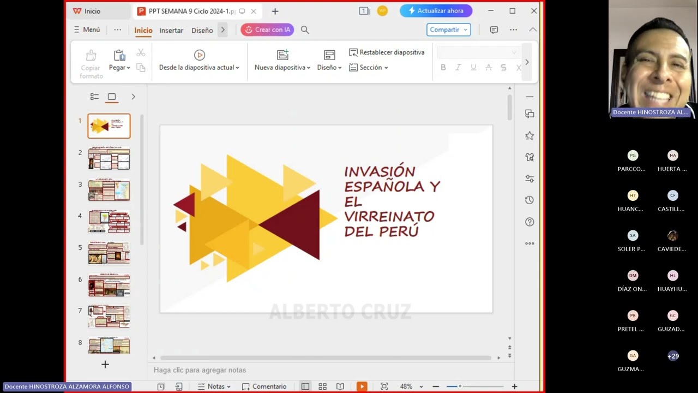This screenshot has width=698, height=393.
Task: Select the Insertar ribbon tab
Action: (x=171, y=31)
